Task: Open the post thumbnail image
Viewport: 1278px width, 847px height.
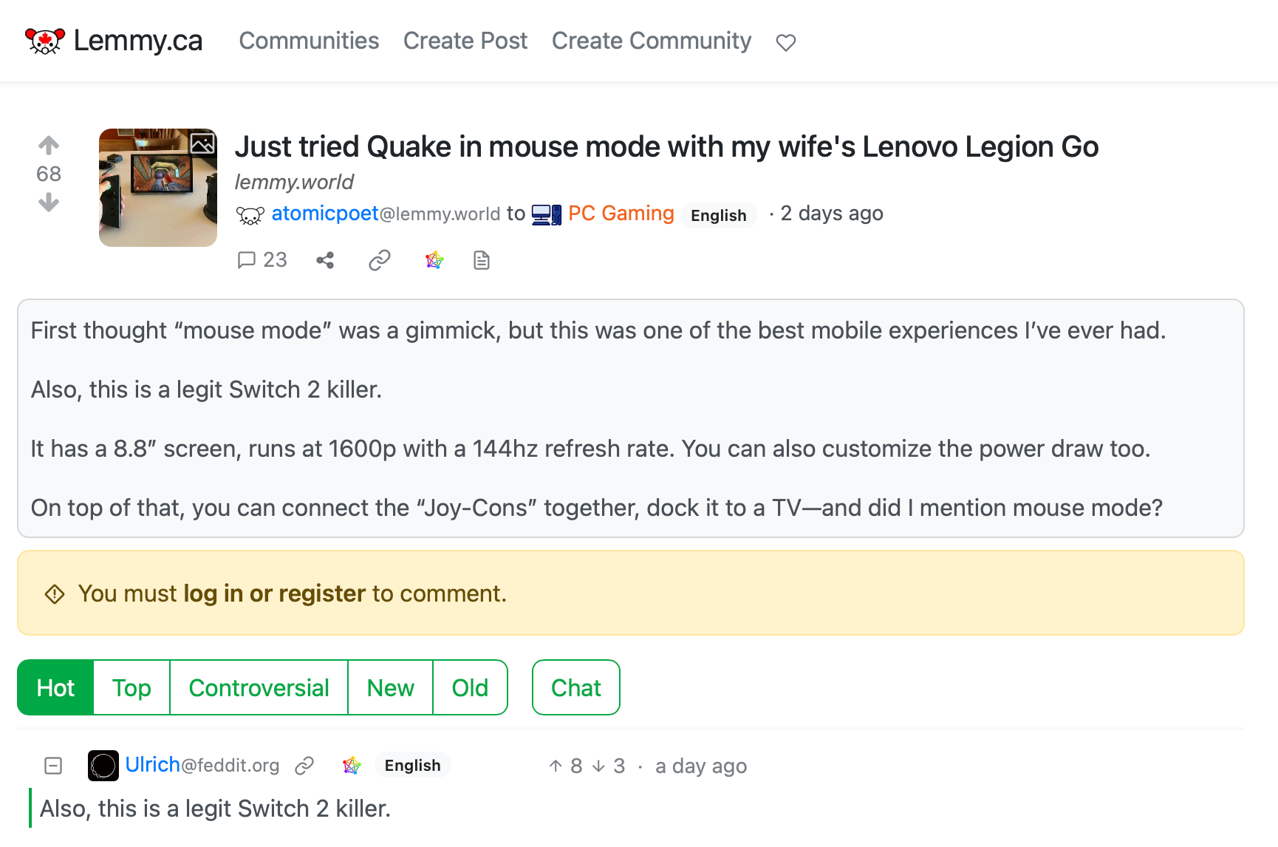Action: click(158, 188)
